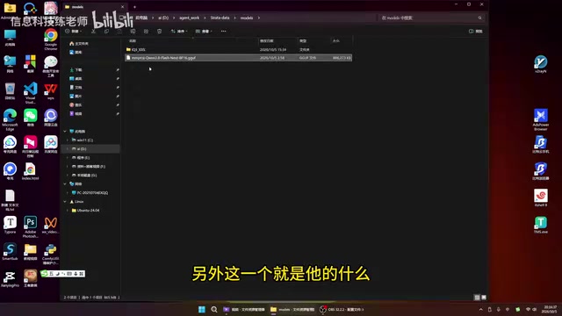The width and height of the screenshot is (562, 316).
Task: Toggle the Preview pane button
Action: pyautogui.click(x=475, y=32)
